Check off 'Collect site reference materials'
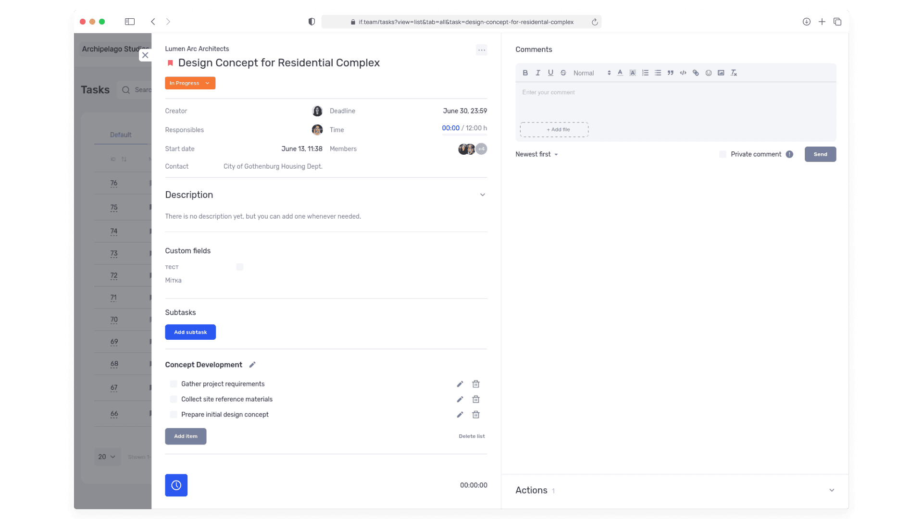Screen dimensions: 923x519 tap(174, 399)
